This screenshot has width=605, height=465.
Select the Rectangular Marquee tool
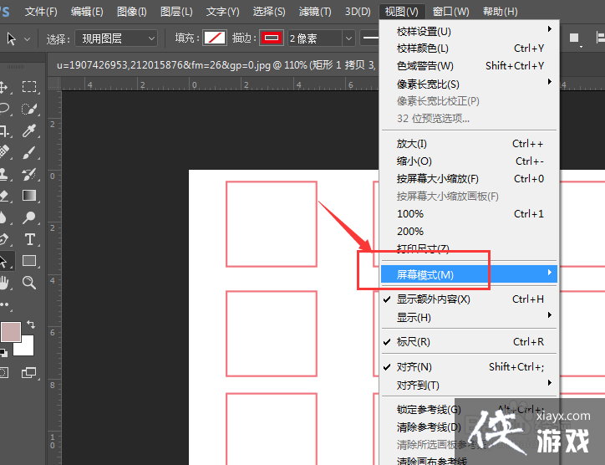click(x=29, y=87)
